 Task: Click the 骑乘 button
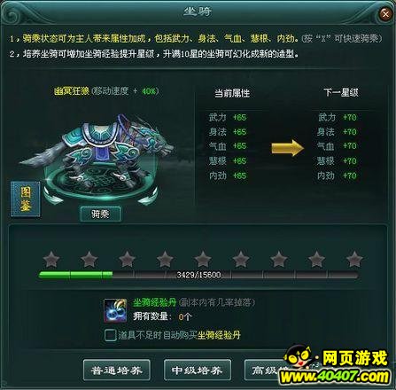tap(100, 214)
